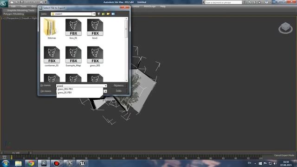Open mini curve editor toggle at track bar
Image resolution: width=297 pixels, height=167 pixels.
pos(4,157)
